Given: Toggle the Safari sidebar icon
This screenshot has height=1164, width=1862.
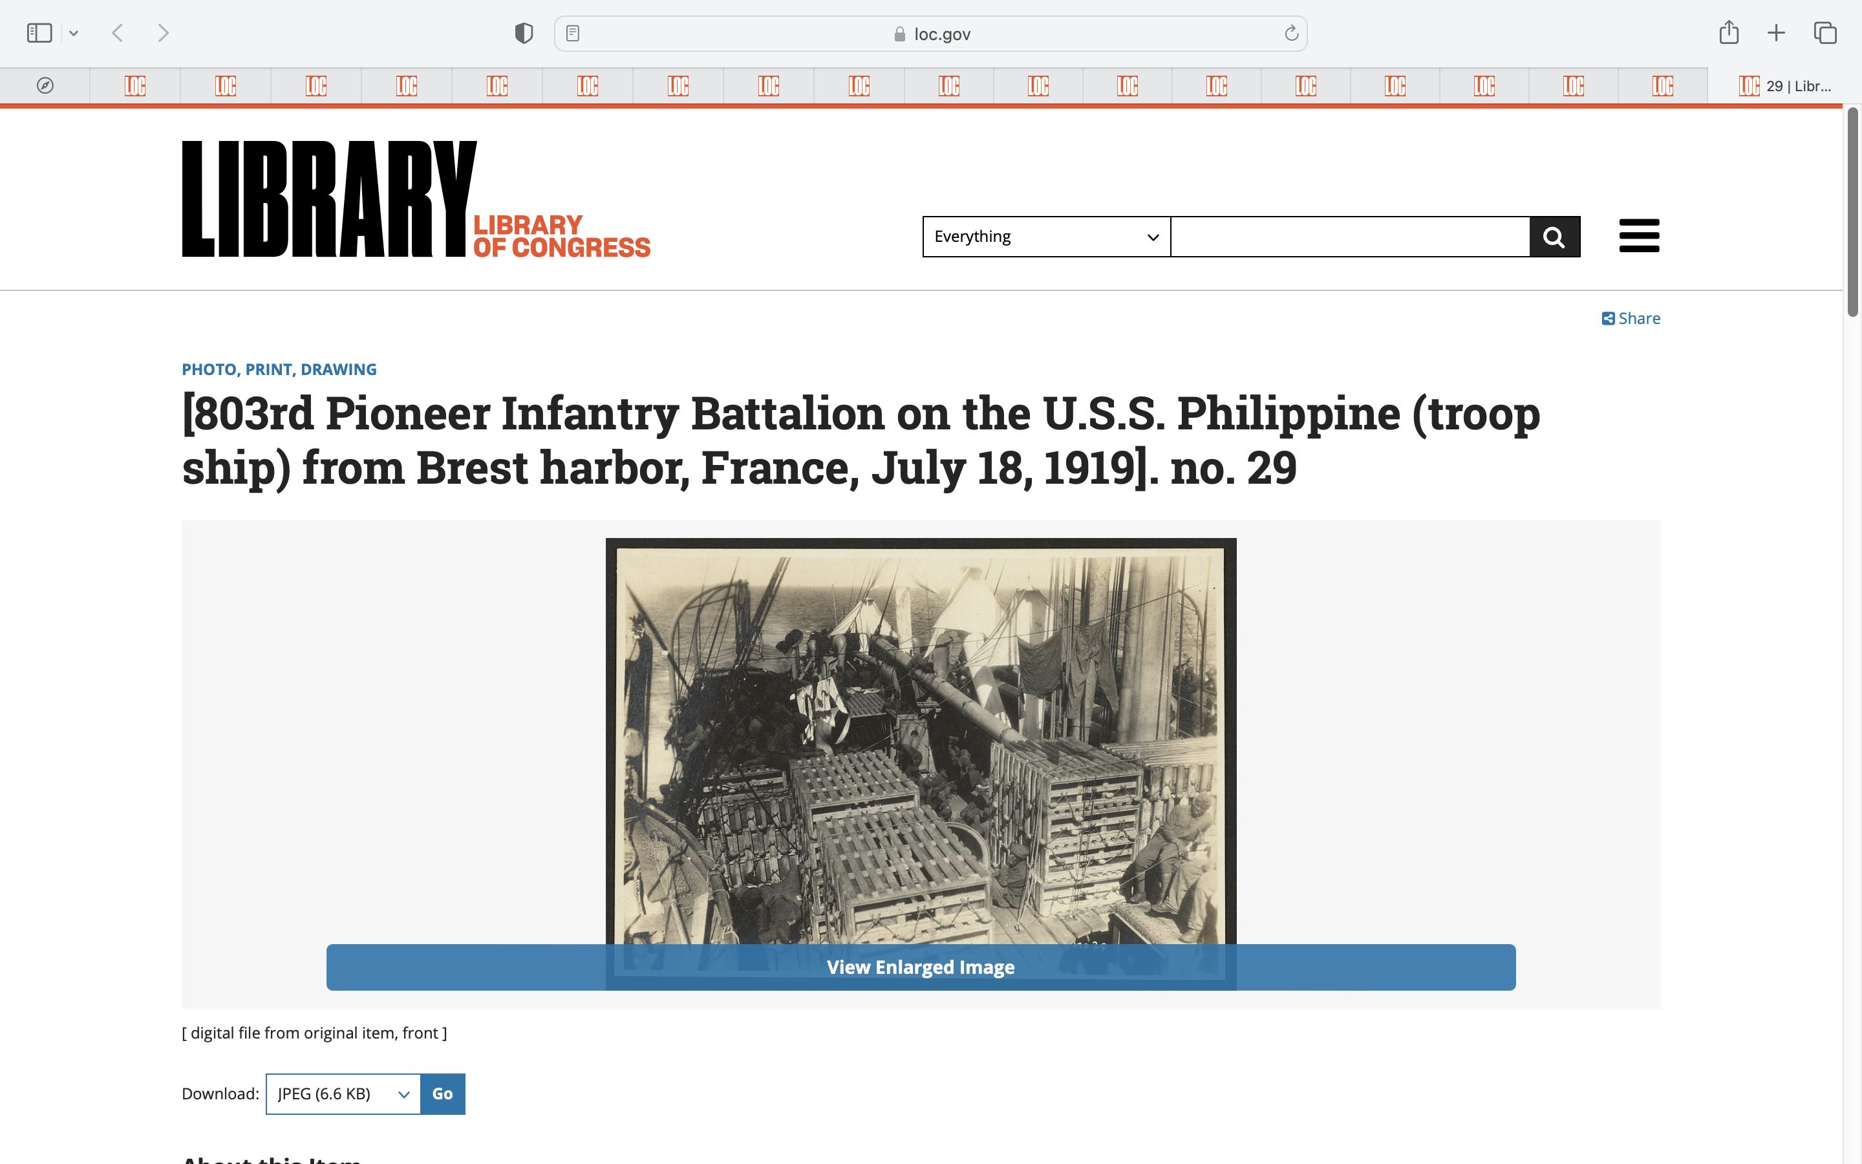Looking at the screenshot, I should pyautogui.click(x=39, y=33).
